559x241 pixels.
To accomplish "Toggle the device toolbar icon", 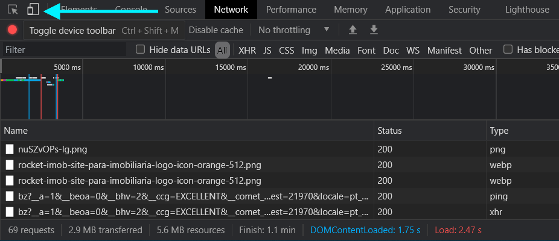I will [33, 10].
